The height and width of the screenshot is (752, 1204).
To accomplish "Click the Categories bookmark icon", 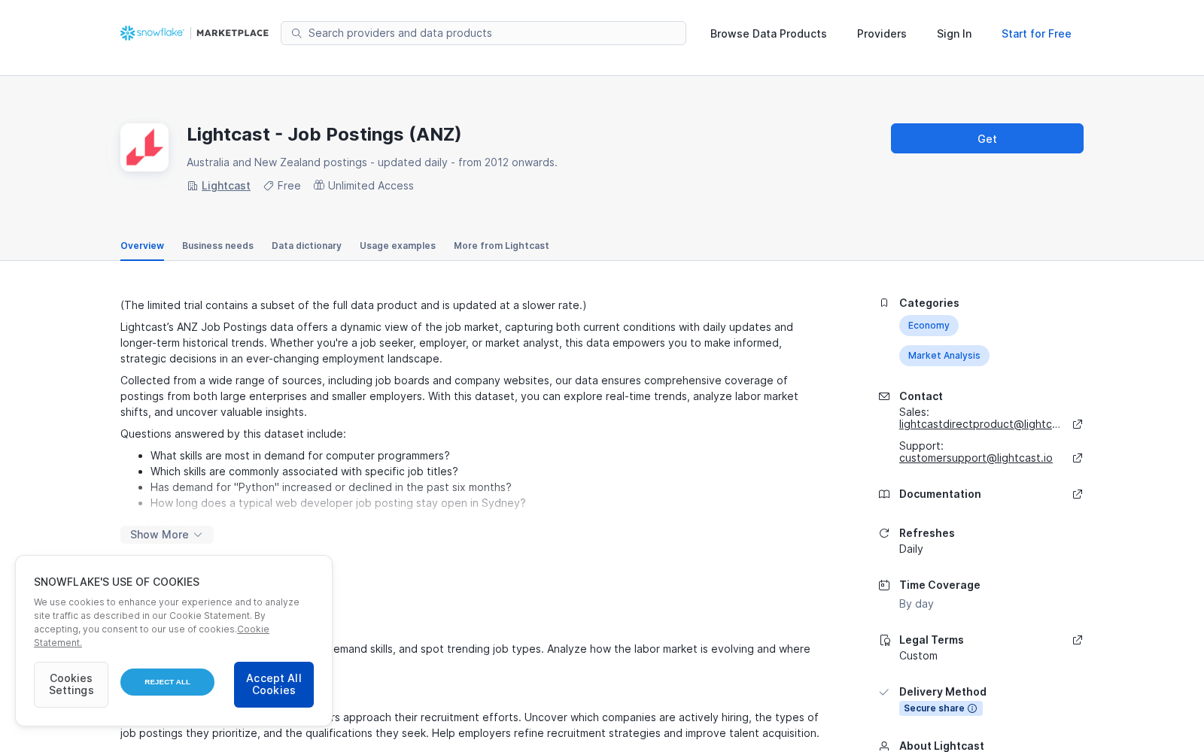I will (x=884, y=303).
